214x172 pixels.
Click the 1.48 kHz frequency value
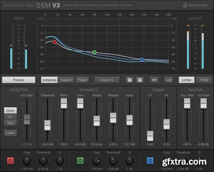pos(27,169)
